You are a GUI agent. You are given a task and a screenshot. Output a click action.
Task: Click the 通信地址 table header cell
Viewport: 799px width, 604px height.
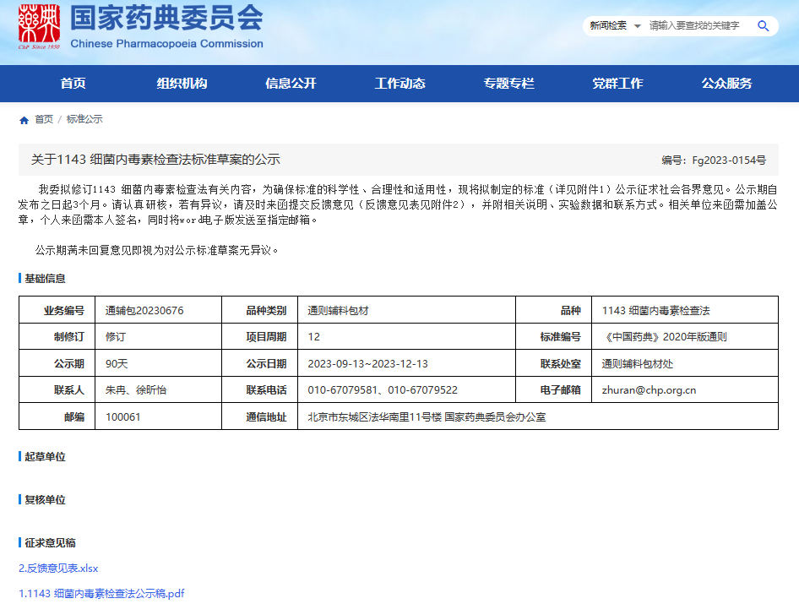pyautogui.click(x=260, y=416)
